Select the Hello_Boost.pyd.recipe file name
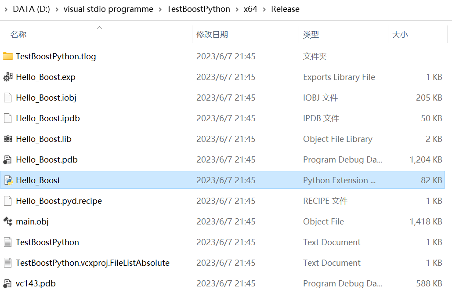The width and height of the screenshot is (452, 293). 59,201
